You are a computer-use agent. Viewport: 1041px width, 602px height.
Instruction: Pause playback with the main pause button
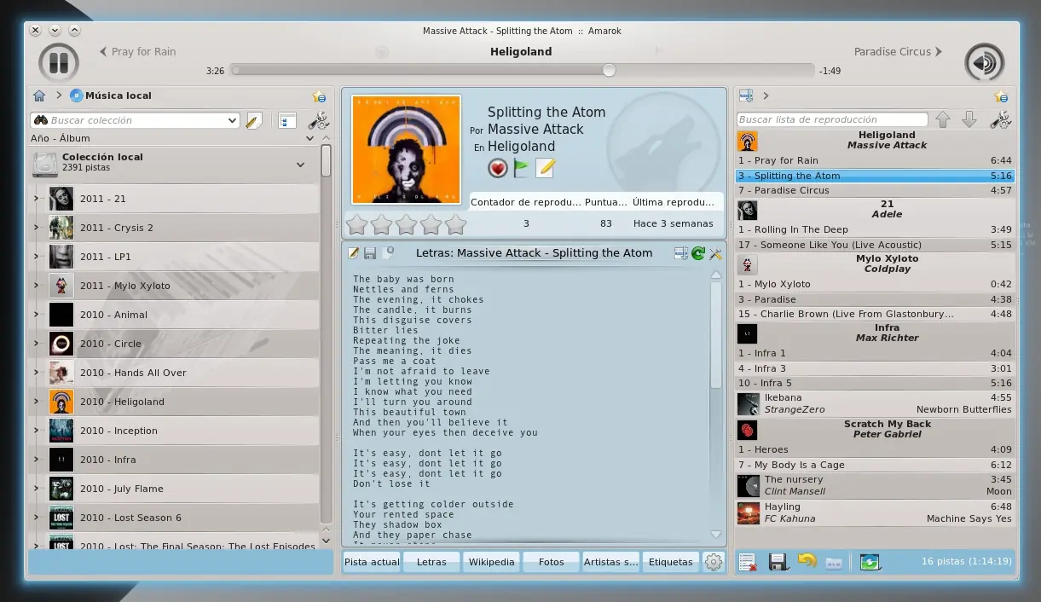[59, 62]
